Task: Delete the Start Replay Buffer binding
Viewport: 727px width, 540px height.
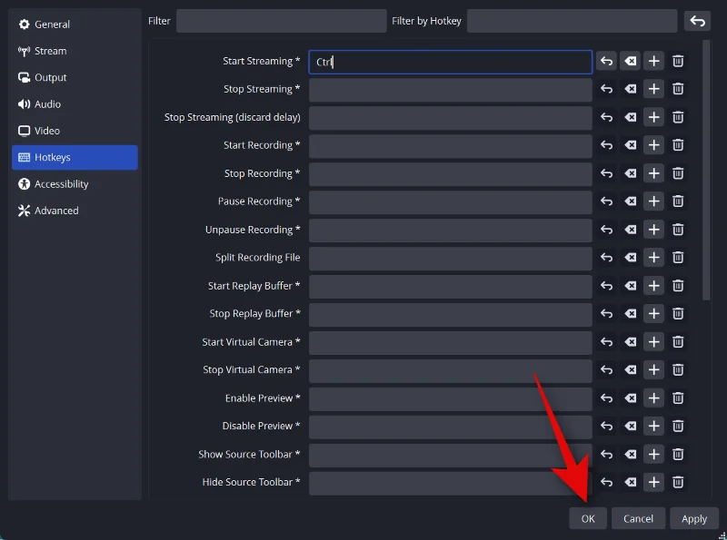Action: [678, 286]
